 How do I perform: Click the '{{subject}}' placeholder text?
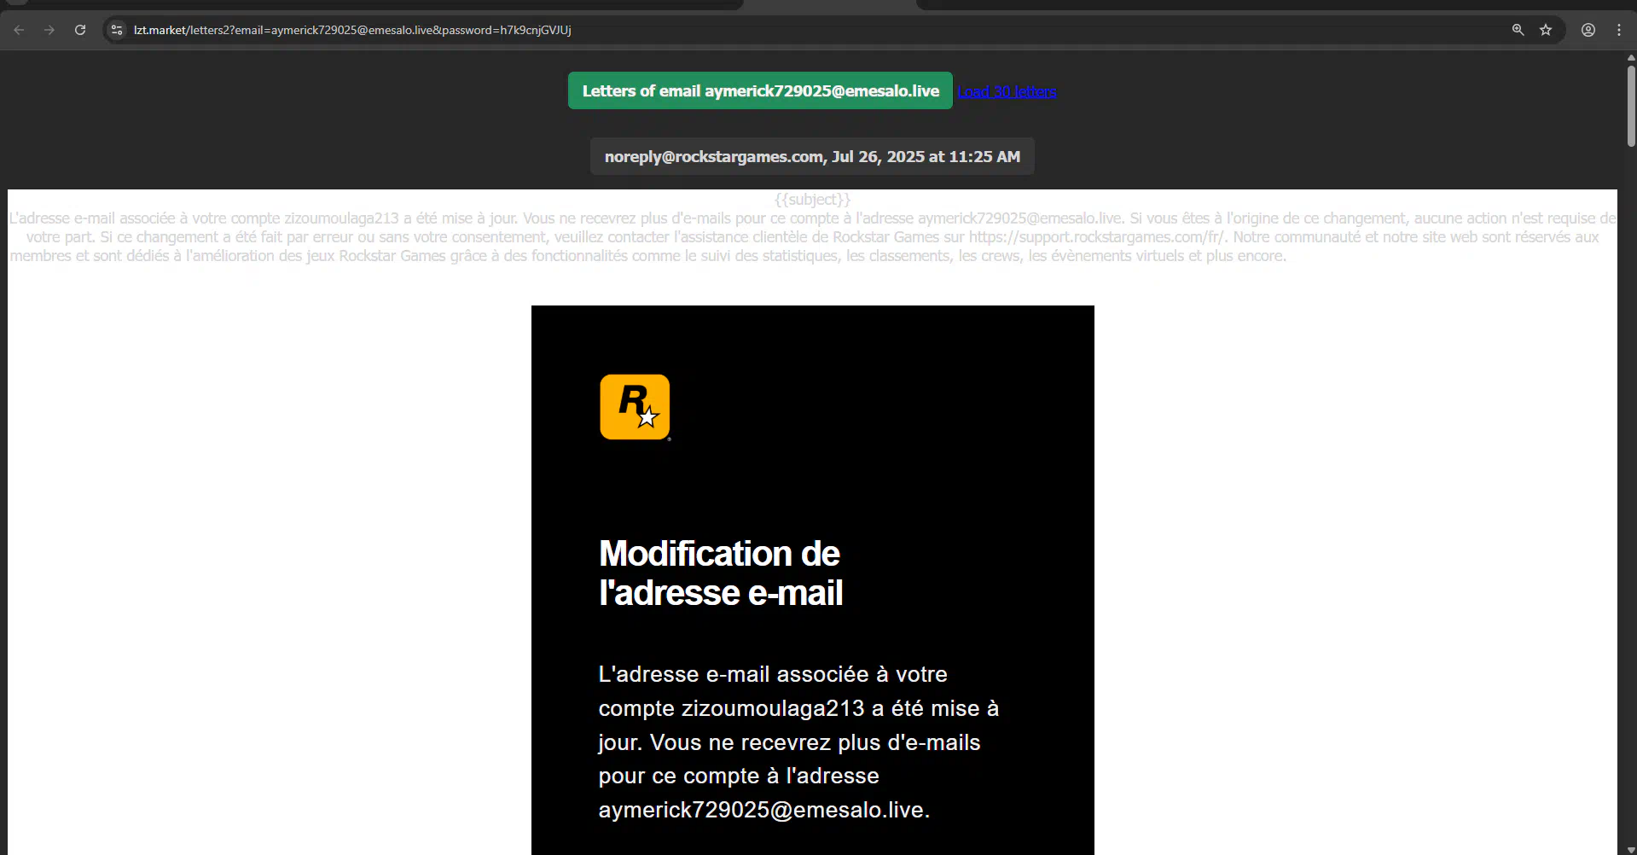click(x=812, y=200)
